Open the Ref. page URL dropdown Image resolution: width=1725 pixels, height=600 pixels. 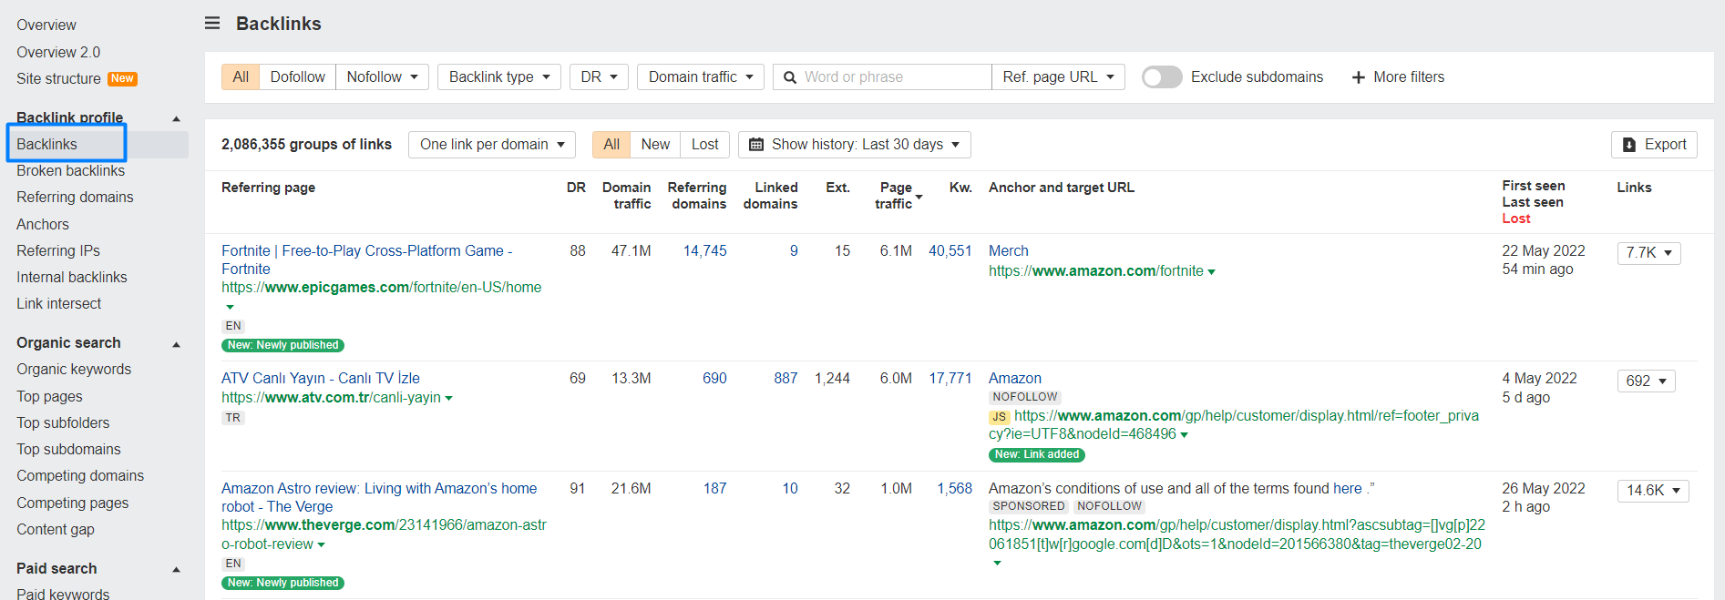point(1058,77)
